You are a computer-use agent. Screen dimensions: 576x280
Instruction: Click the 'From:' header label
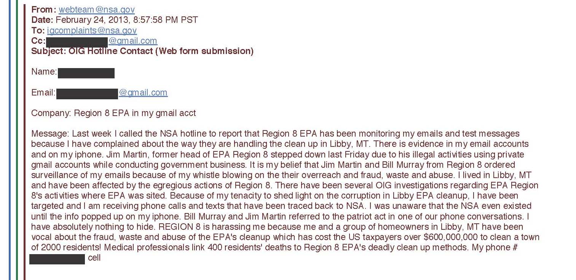44,10
